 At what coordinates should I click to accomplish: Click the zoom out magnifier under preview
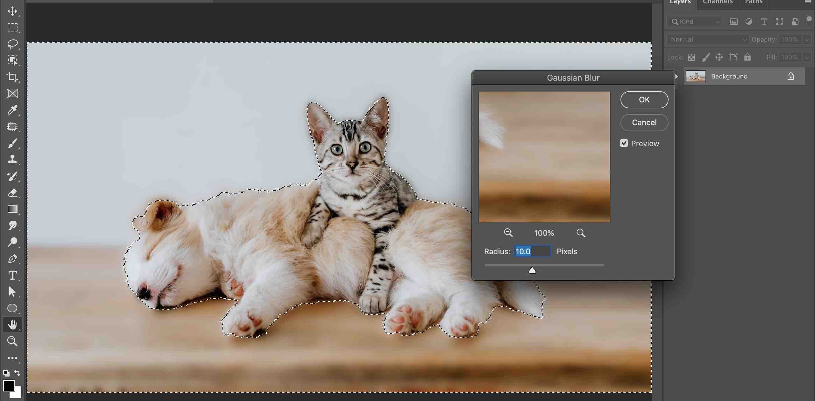[508, 233]
